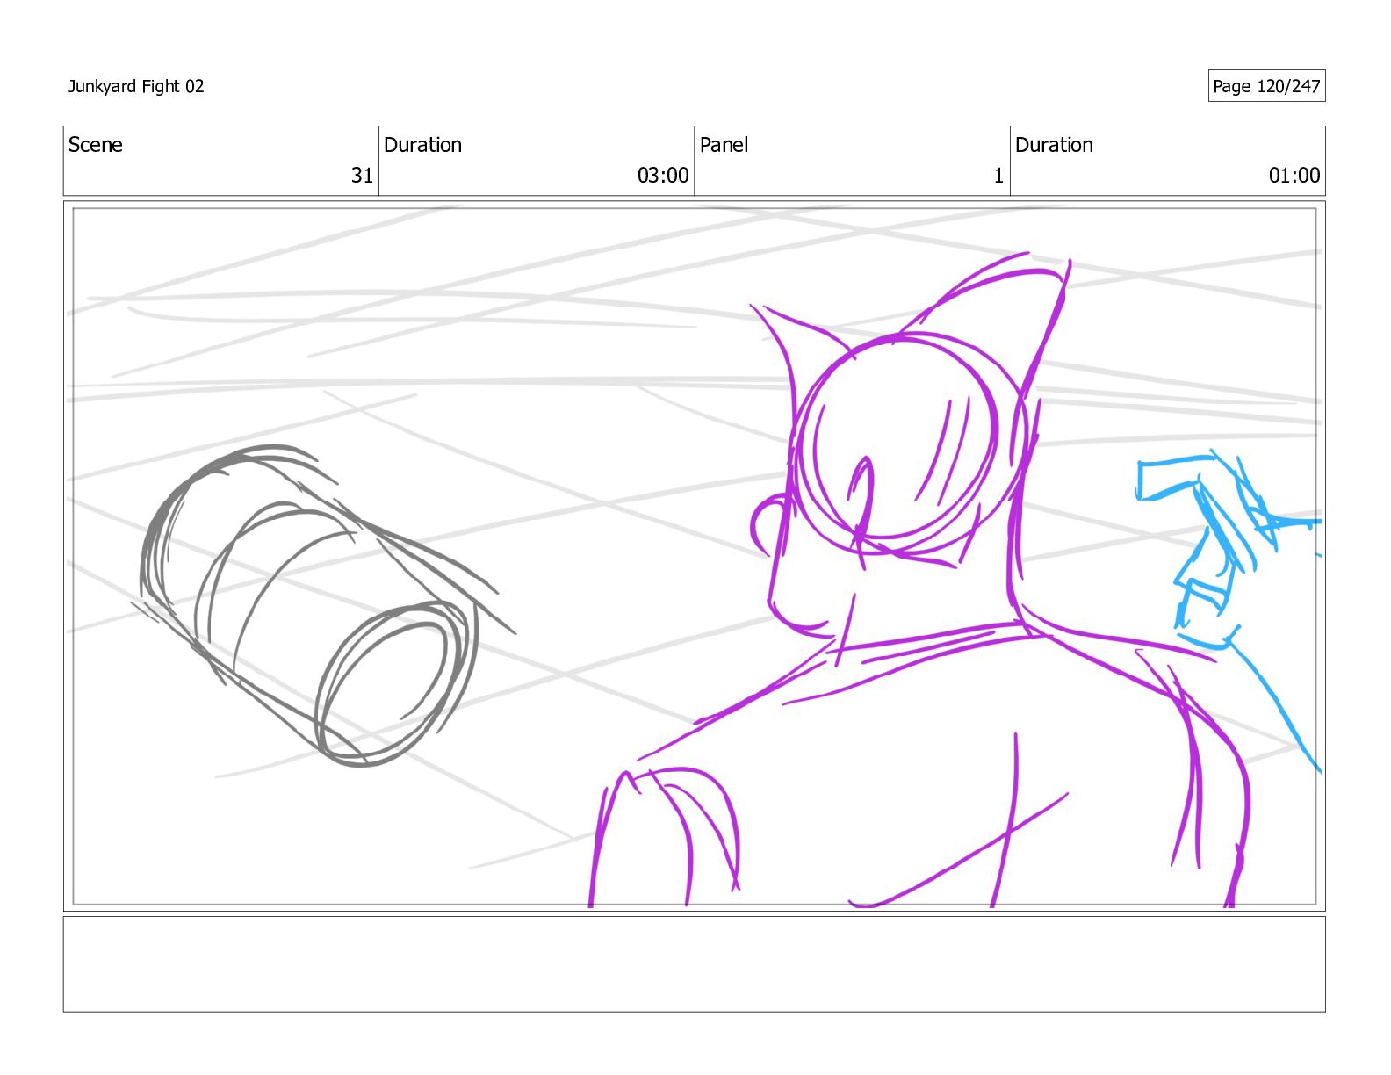1391x1075 pixels.
Task: Click the 'Page 120/247' page indicator
Action: pyautogui.click(x=1266, y=86)
